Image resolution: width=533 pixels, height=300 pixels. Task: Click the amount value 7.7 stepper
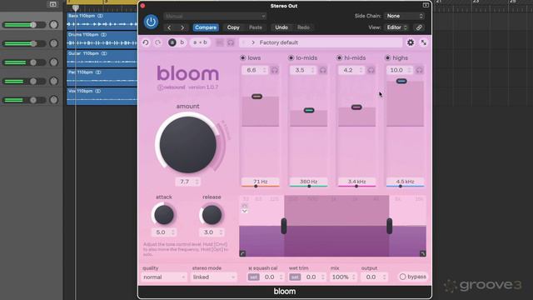[x=187, y=182]
